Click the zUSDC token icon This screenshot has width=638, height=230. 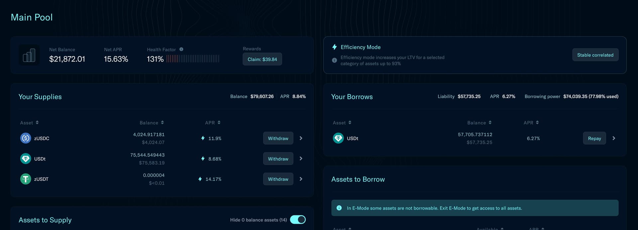[x=26, y=138]
